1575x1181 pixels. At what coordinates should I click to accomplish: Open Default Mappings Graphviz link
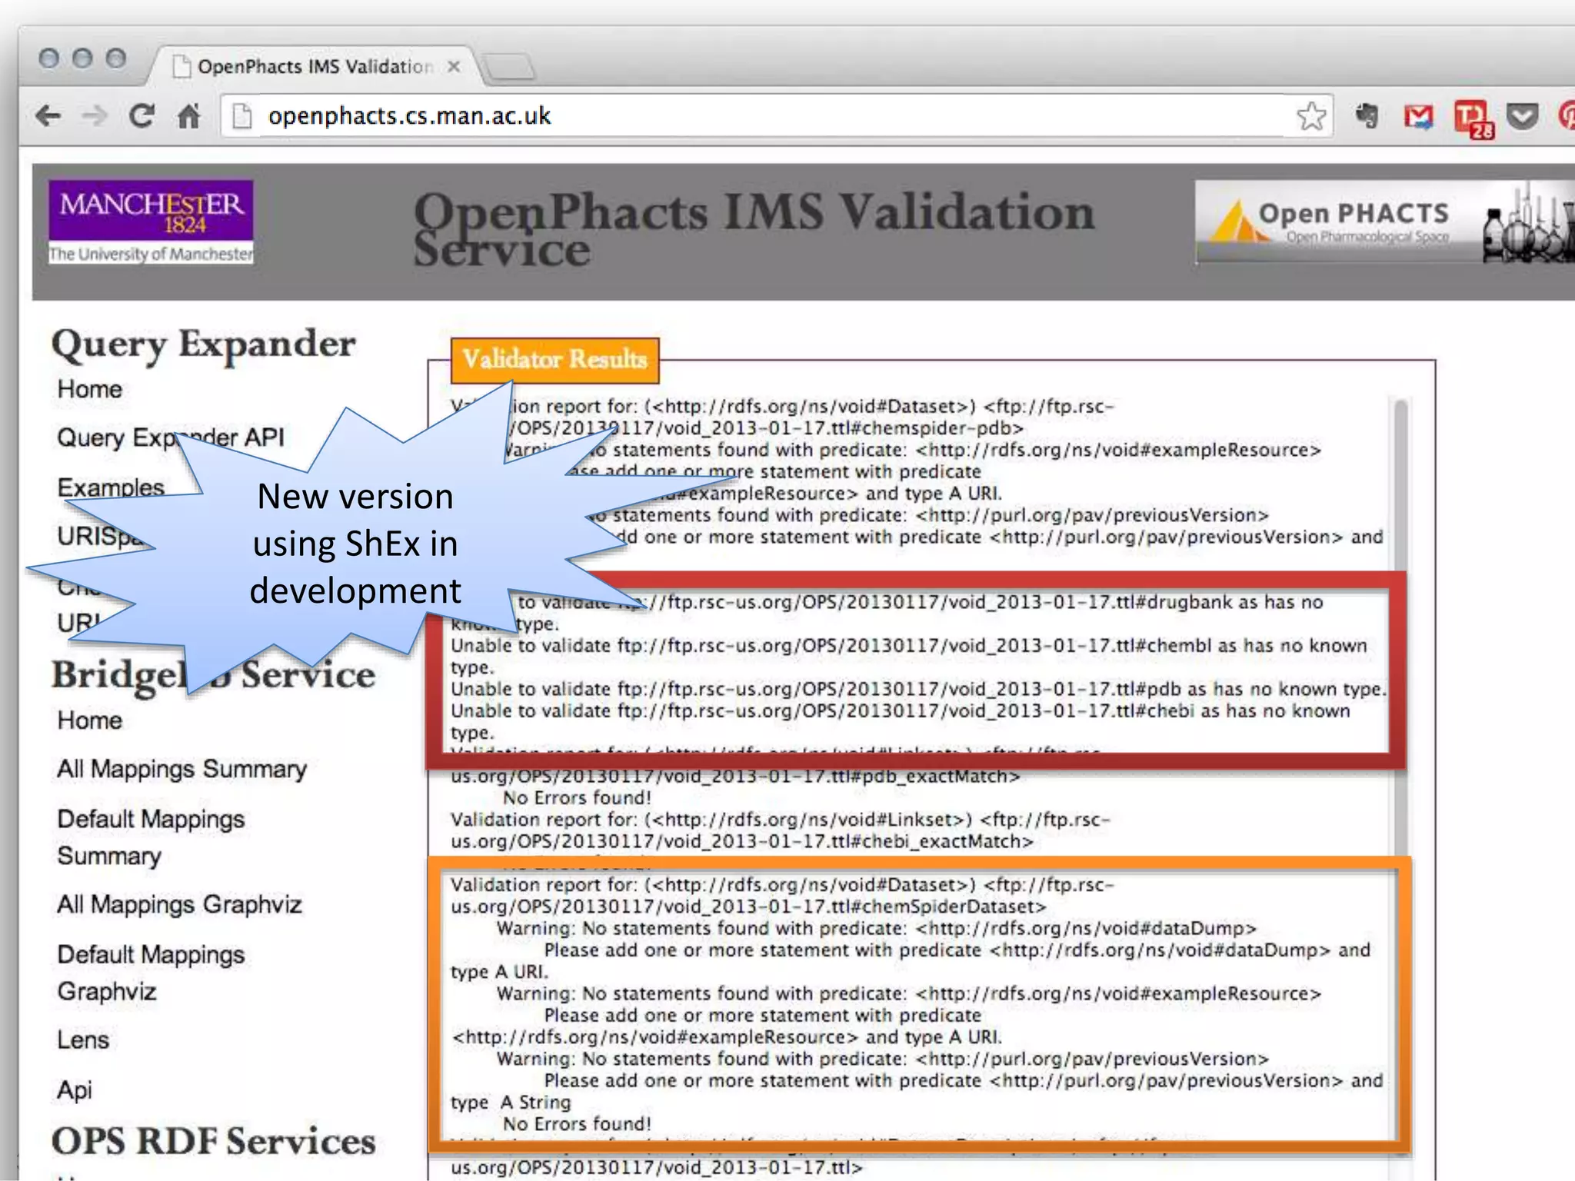151,973
